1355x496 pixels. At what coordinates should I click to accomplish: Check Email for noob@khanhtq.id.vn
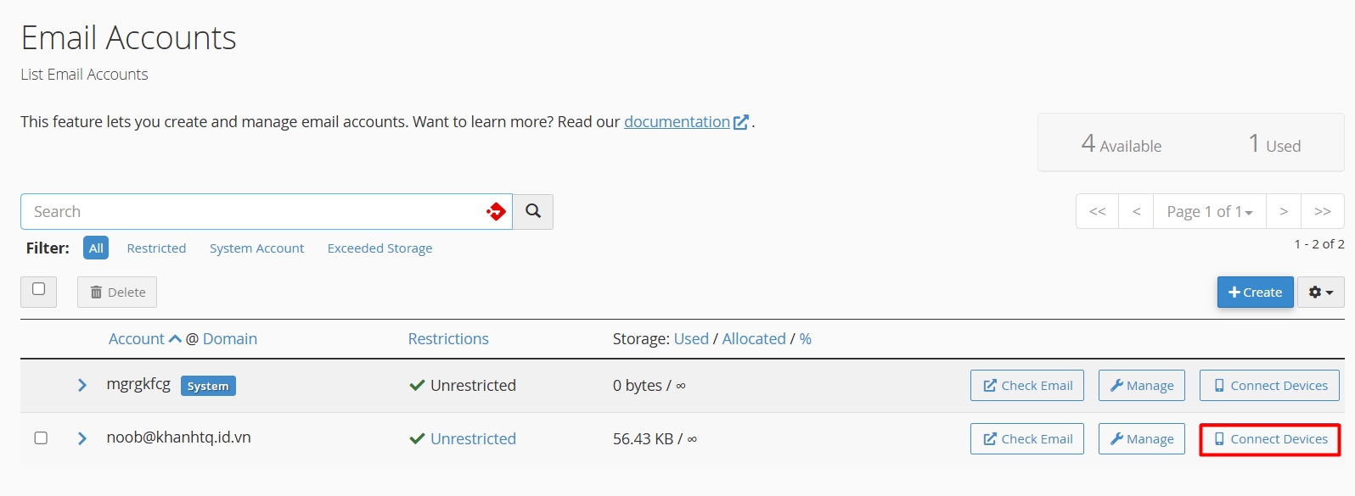point(1027,439)
